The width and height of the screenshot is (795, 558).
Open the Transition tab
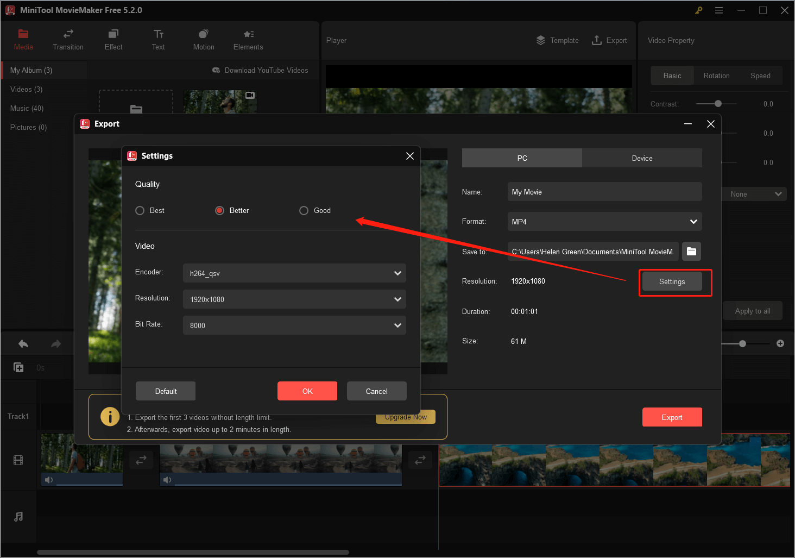[x=68, y=40]
